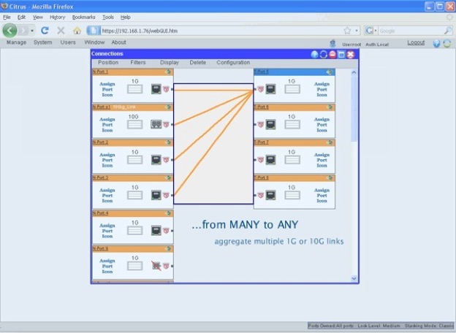The height and width of the screenshot is (333, 456).
Task: Click the green arrow in T-Port 5 header
Action: point(329,72)
